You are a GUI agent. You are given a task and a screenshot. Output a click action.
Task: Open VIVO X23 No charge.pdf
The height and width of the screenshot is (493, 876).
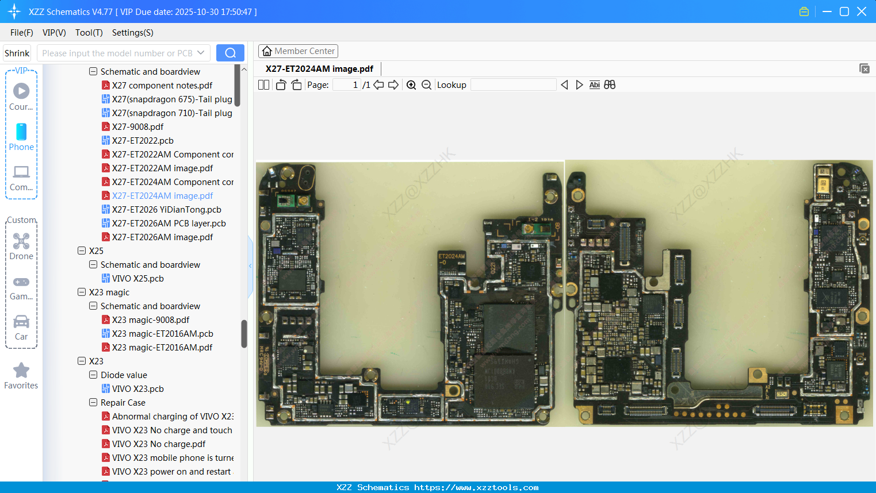coord(159,444)
